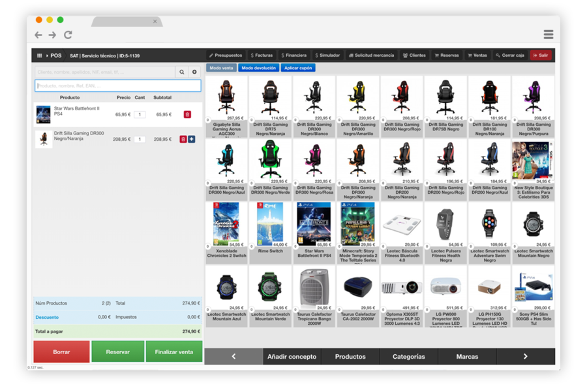Click the browser back arrow
The image size is (587, 392).
[38, 35]
